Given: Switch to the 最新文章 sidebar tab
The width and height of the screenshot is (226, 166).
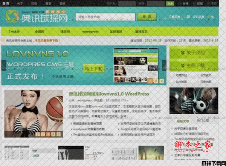Looking at the screenshot, I should (x=183, y=121).
